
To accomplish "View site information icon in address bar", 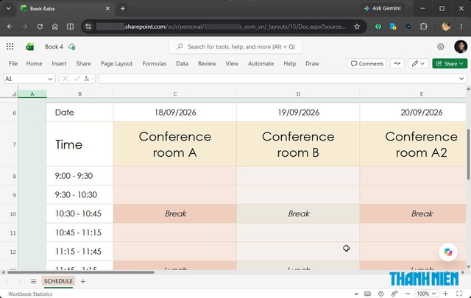I will pyautogui.click(x=88, y=26).
